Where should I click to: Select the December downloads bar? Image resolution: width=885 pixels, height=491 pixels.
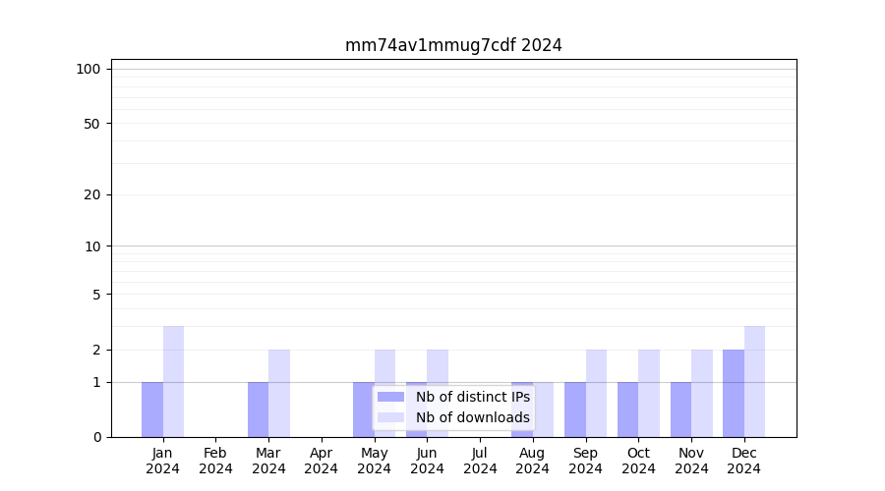[x=754, y=381]
